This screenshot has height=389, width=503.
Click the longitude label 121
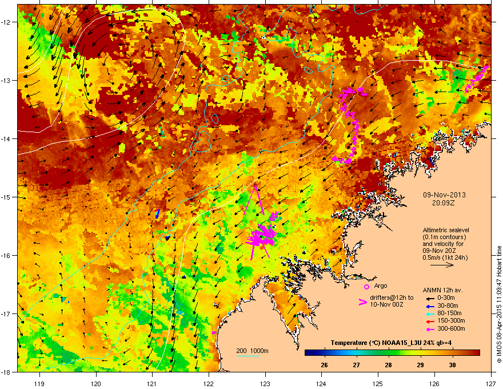click(x=152, y=383)
